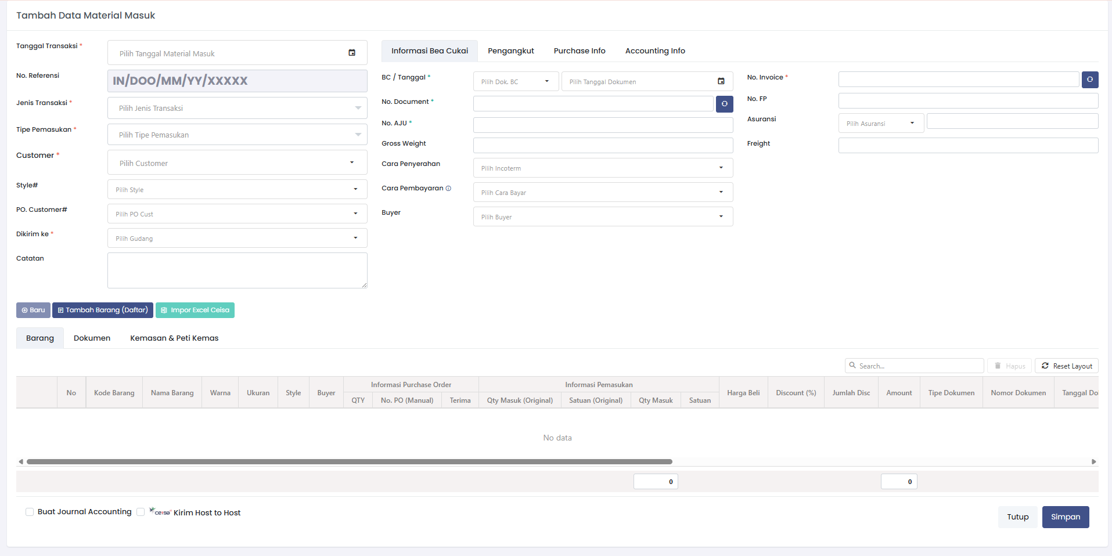The height and width of the screenshot is (556, 1112).
Task: Click info icon next to Cara Pembayaran
Action: tap(448, 189)
